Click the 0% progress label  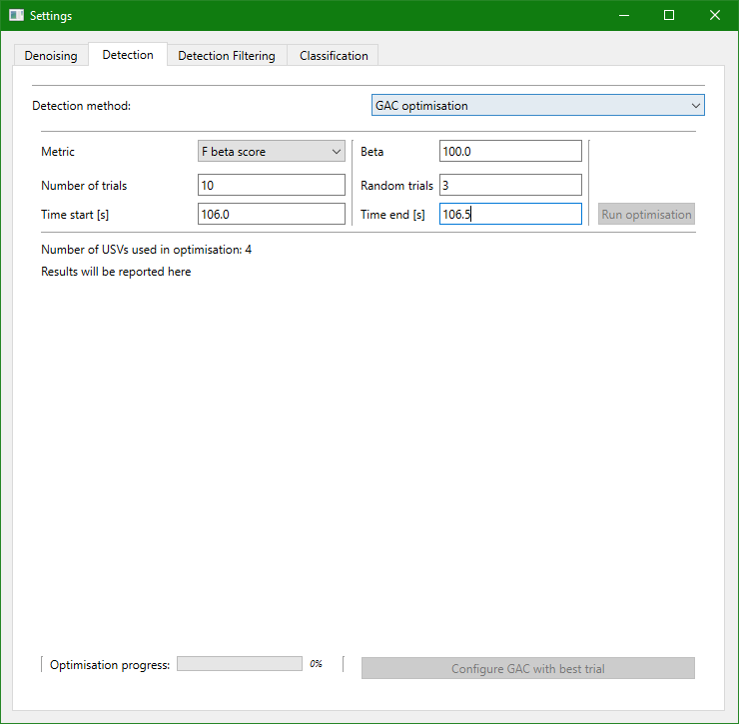coord(316,664)
